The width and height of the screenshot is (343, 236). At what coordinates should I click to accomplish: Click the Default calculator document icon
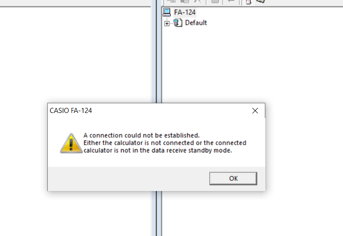[x=178, y=22]
